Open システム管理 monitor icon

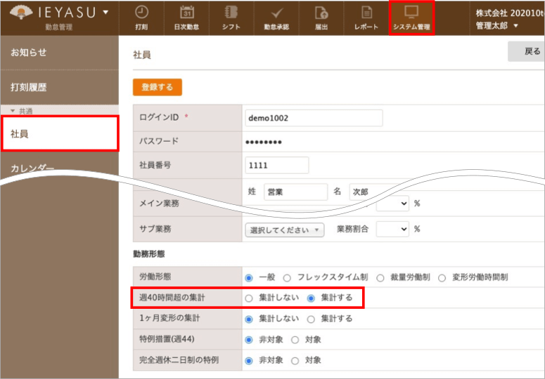tap(411, 13)
